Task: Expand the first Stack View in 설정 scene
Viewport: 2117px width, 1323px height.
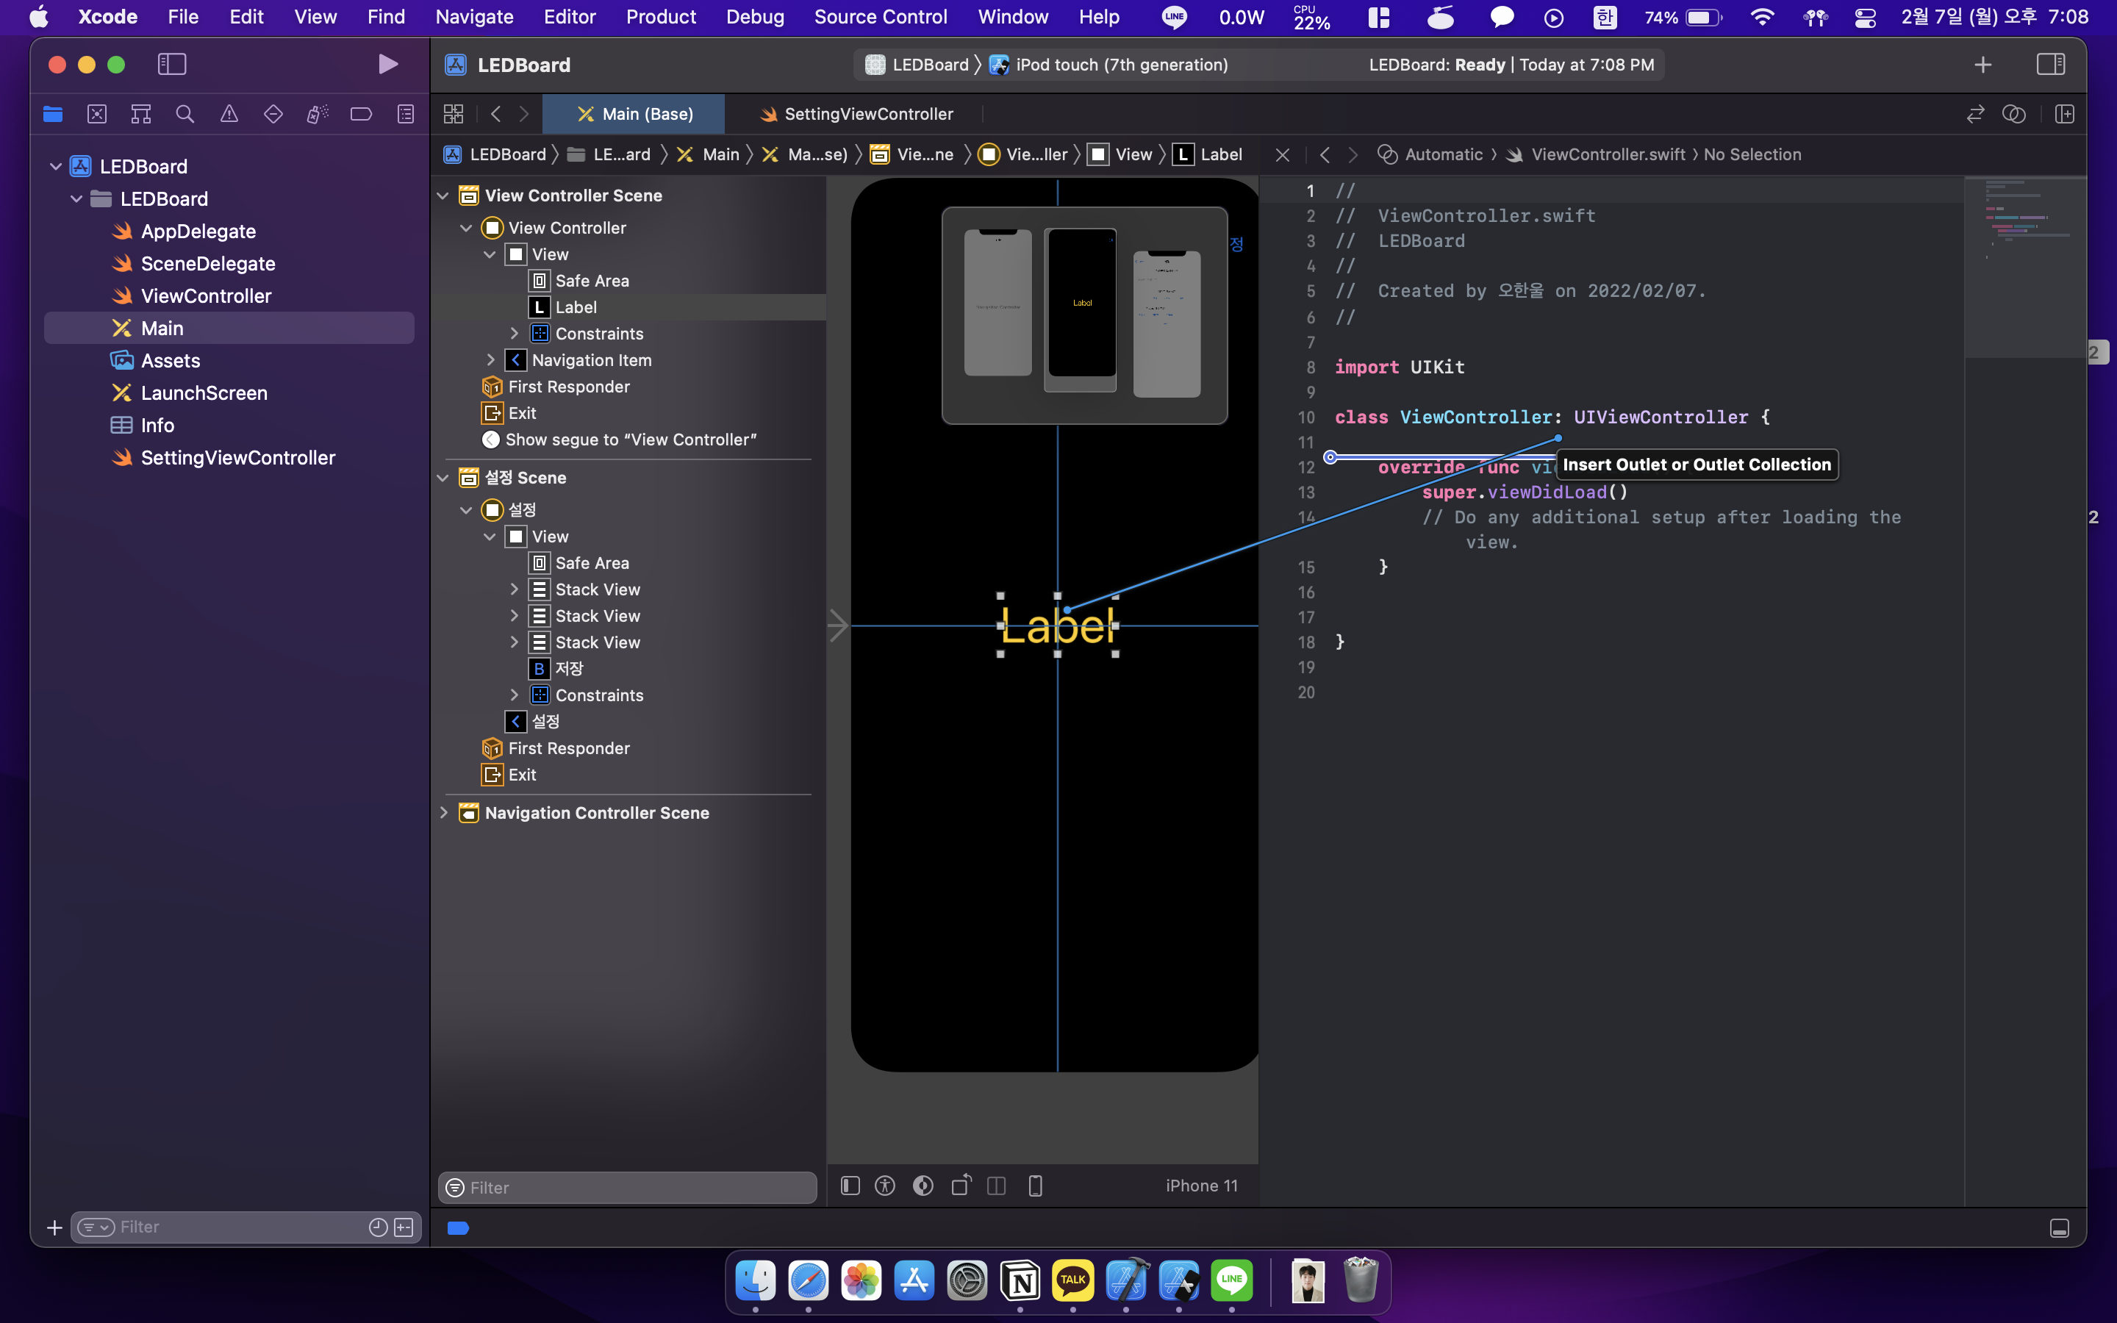Action: pos(515,589)
